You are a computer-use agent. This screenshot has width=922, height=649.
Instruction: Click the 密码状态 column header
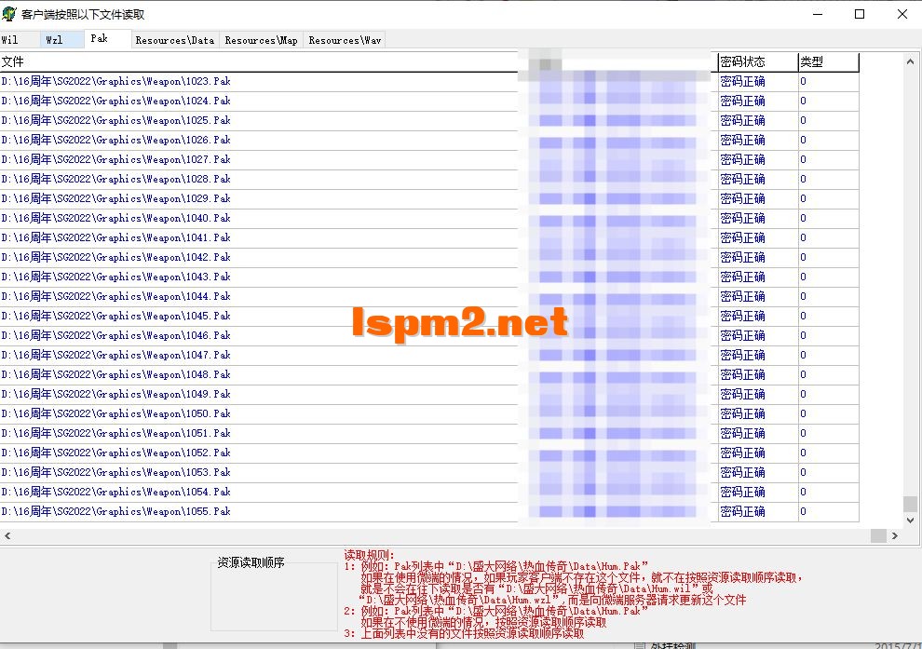point(743,61)
